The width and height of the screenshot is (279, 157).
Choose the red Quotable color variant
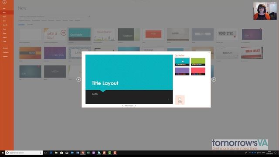pyautogui.click(x=198, y=72)
